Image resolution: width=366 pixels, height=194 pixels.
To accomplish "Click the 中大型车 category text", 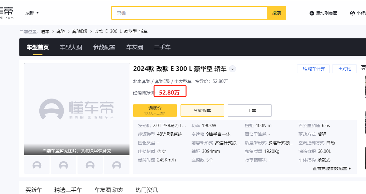I will [183, 81].
